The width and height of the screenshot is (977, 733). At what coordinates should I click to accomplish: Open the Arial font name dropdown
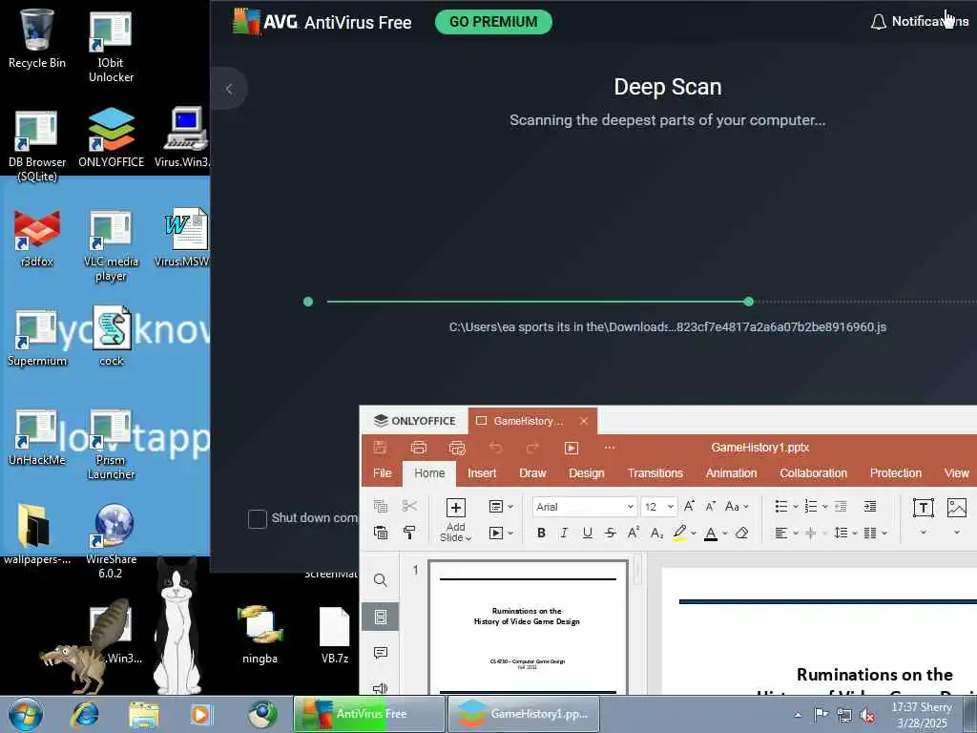(630, 507)
